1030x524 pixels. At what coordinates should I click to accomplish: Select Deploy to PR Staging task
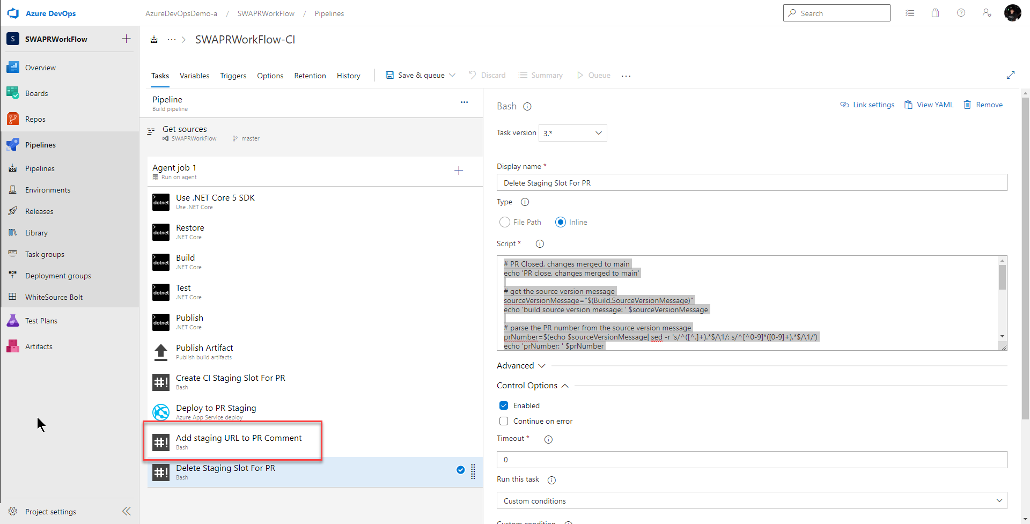tap(315, 412)
